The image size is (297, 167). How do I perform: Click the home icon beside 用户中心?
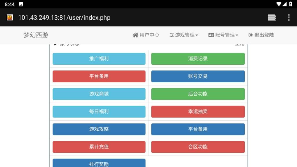[x=135, y=35]
